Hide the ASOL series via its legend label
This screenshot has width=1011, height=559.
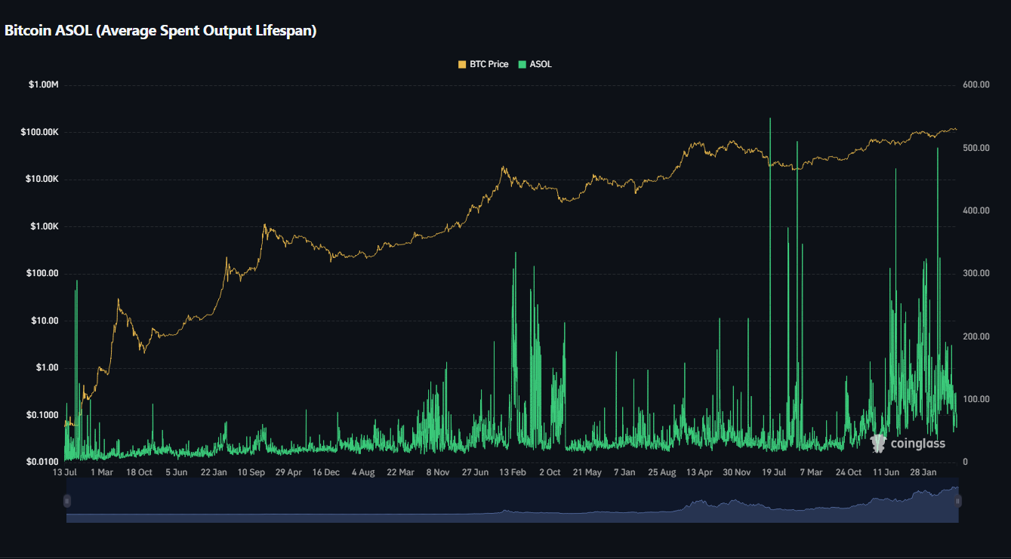click(x=541, y=65)
